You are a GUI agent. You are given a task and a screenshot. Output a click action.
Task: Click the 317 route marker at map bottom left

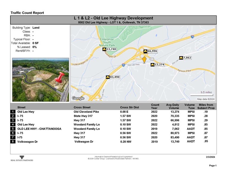coord(79,90)
